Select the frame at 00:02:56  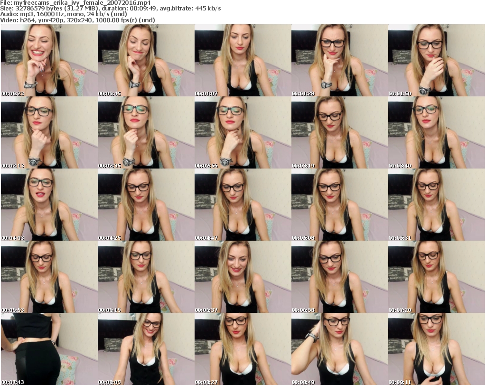pyautogui.click(x=243, y=132)
